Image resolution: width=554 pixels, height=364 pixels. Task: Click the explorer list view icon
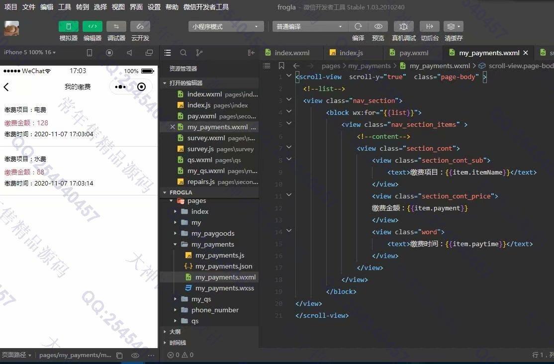(x=168, y=53)
